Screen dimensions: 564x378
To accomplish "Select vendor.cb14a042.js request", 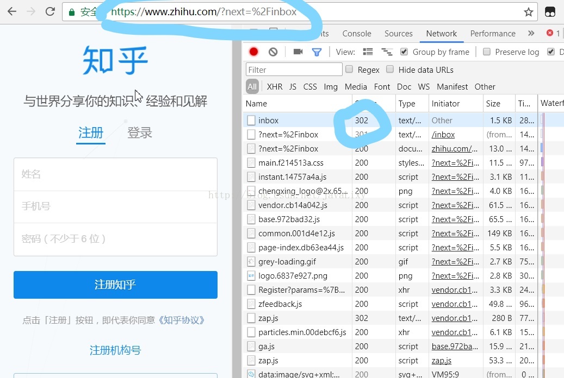I will coord(390,205).
